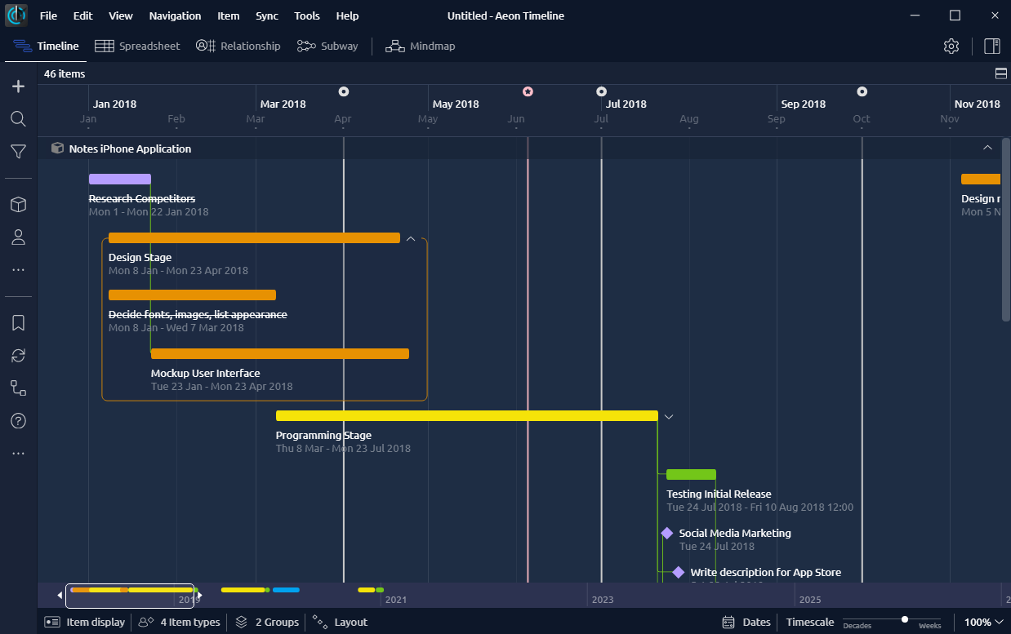Click the purple Research Competitors bar
This screenshot has width=1011, height=634.
point(120,179)
